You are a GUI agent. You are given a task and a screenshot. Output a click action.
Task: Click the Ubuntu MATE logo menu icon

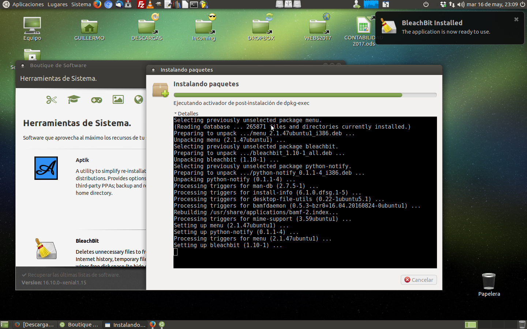[5, 4]
